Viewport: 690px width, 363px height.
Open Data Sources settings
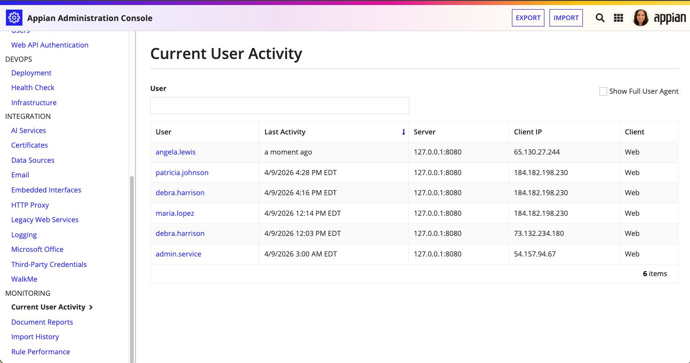click(33, 160)
